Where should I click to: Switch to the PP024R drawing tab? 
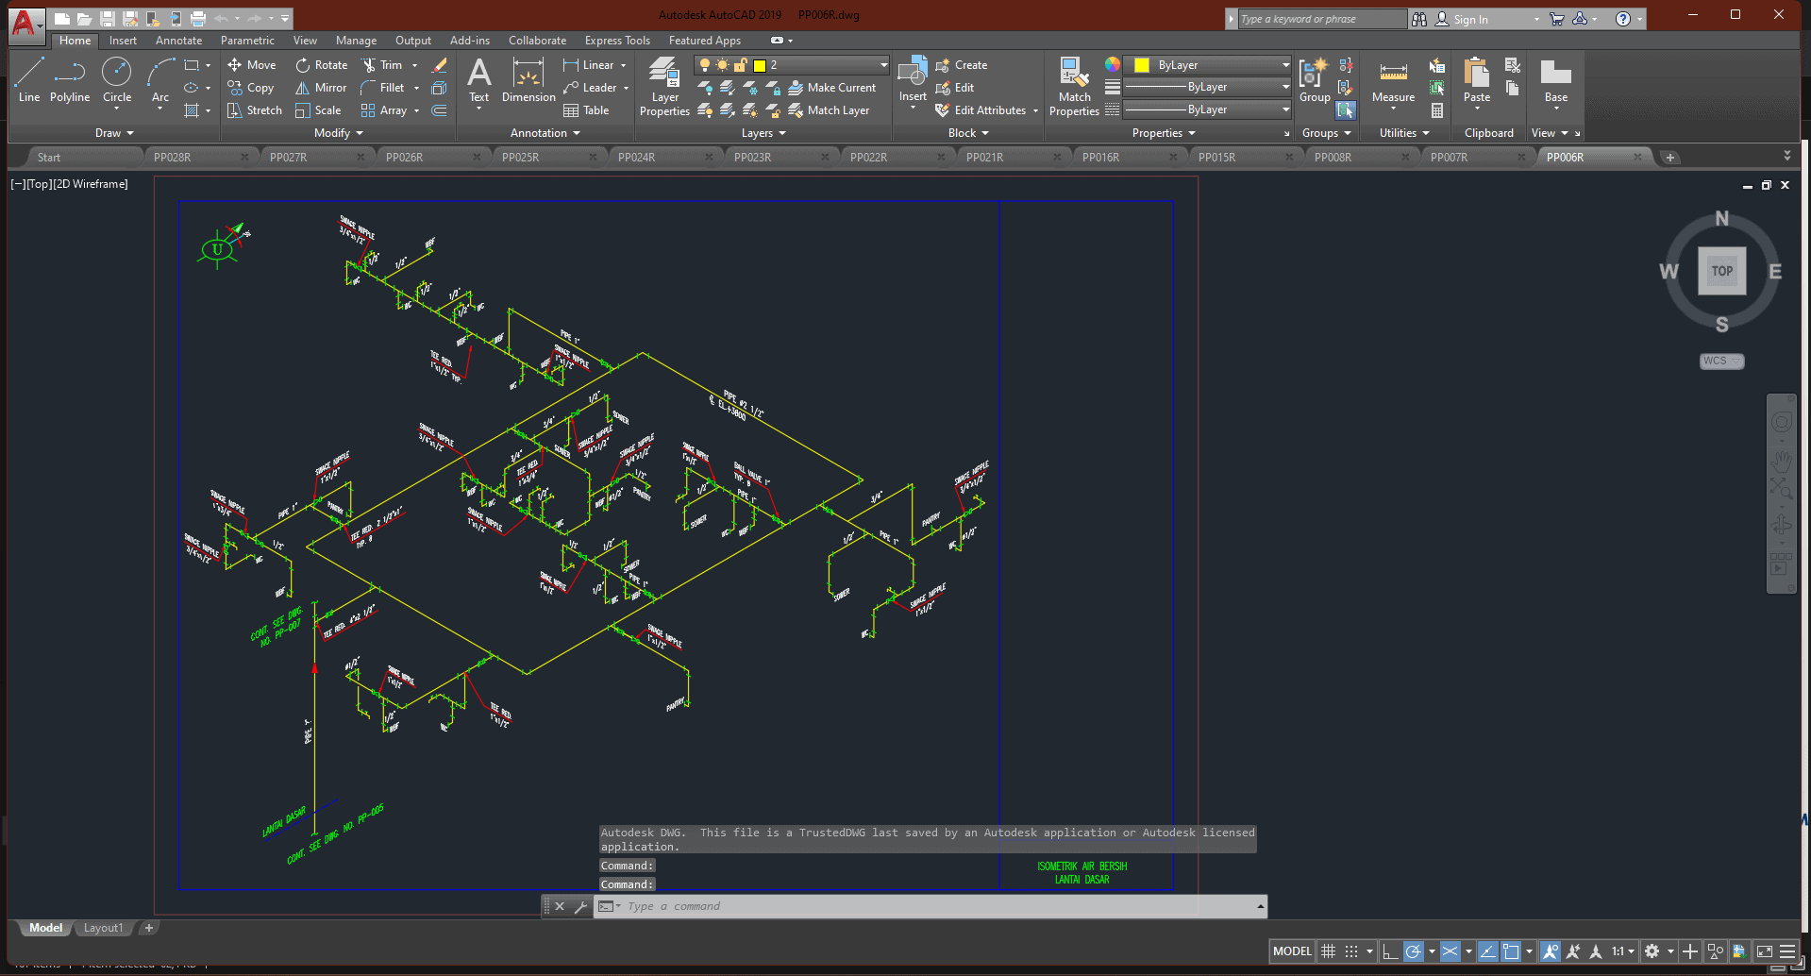pos(636,158)
